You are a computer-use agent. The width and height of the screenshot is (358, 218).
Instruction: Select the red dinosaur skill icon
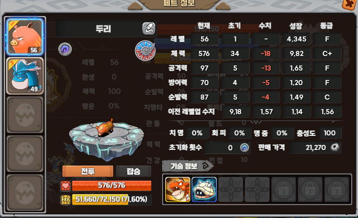point(178,189)
